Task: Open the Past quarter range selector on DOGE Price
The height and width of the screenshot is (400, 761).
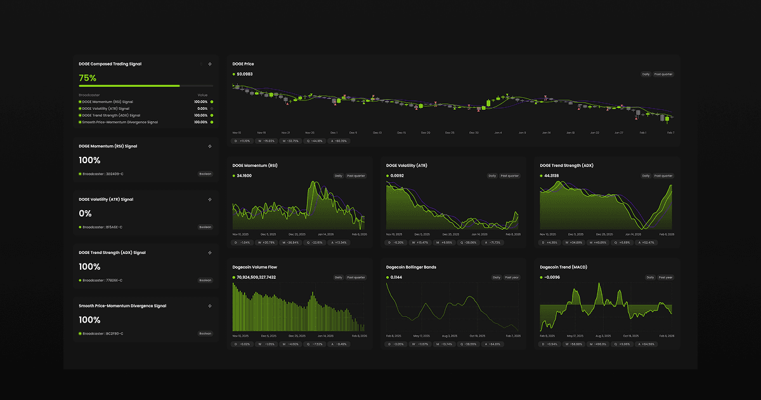Action: click(663, 74)
